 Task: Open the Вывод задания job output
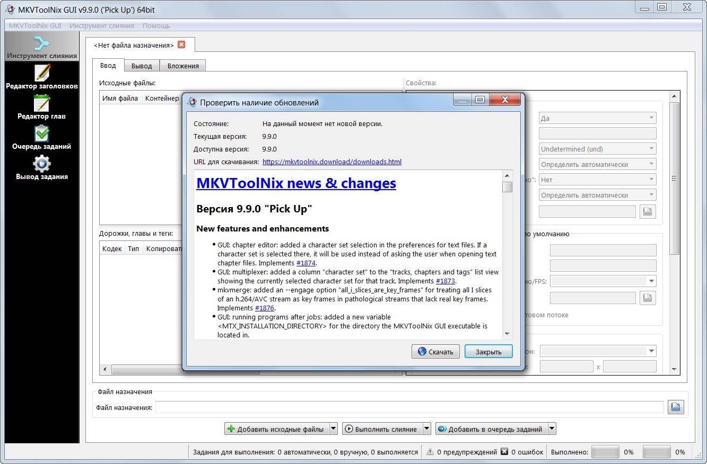click(x=41, y=167)
